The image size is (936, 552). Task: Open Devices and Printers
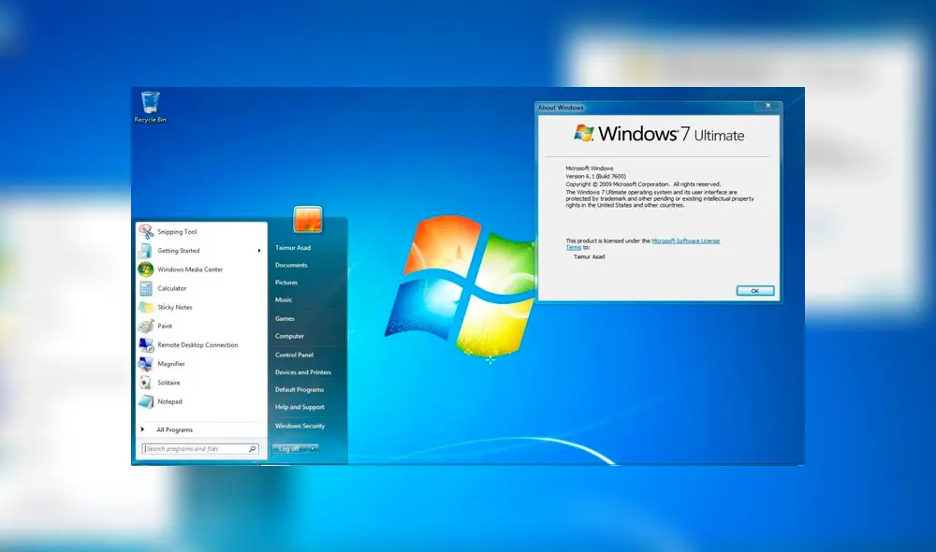click(303, 371)
